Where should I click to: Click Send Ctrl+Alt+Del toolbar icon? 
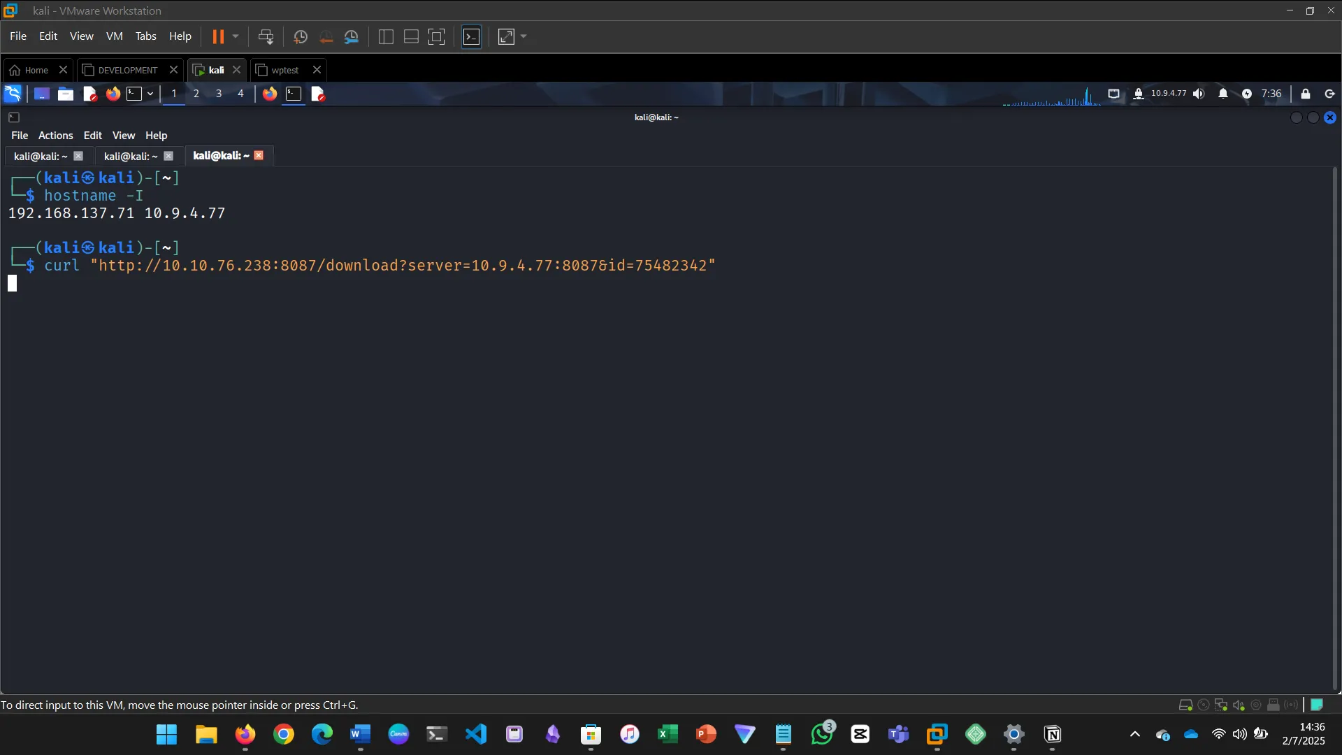click(x=266, y=36)
